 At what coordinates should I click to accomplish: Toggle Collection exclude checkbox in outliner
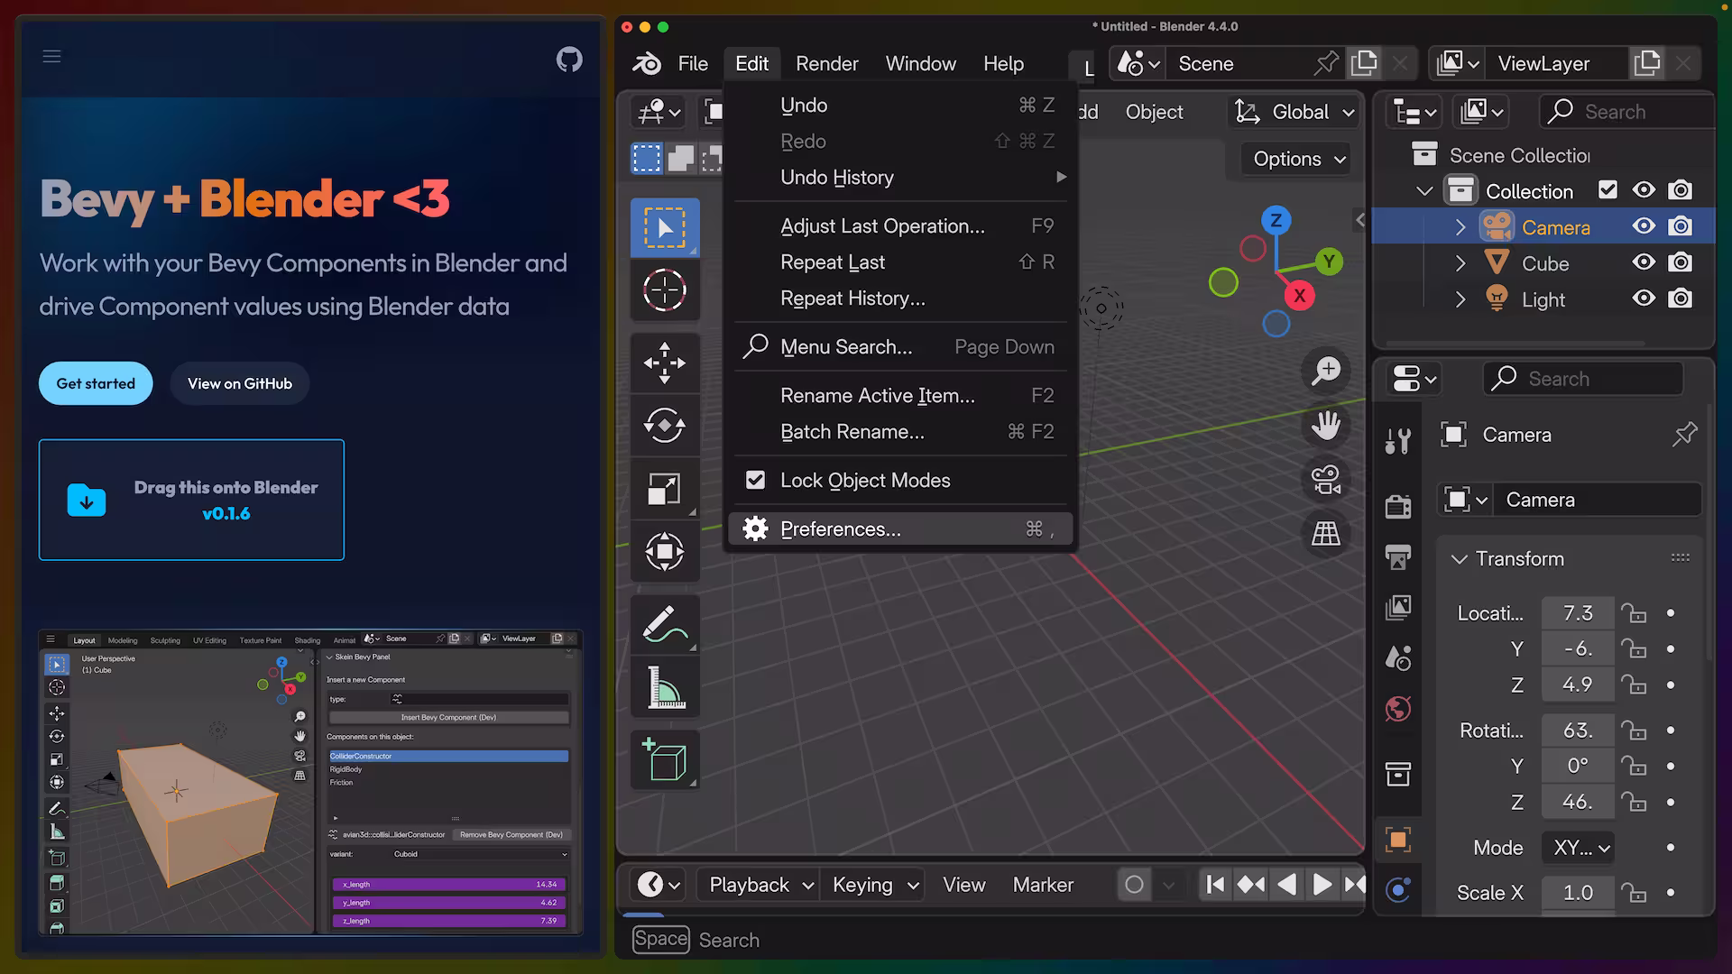(1608, 190)
